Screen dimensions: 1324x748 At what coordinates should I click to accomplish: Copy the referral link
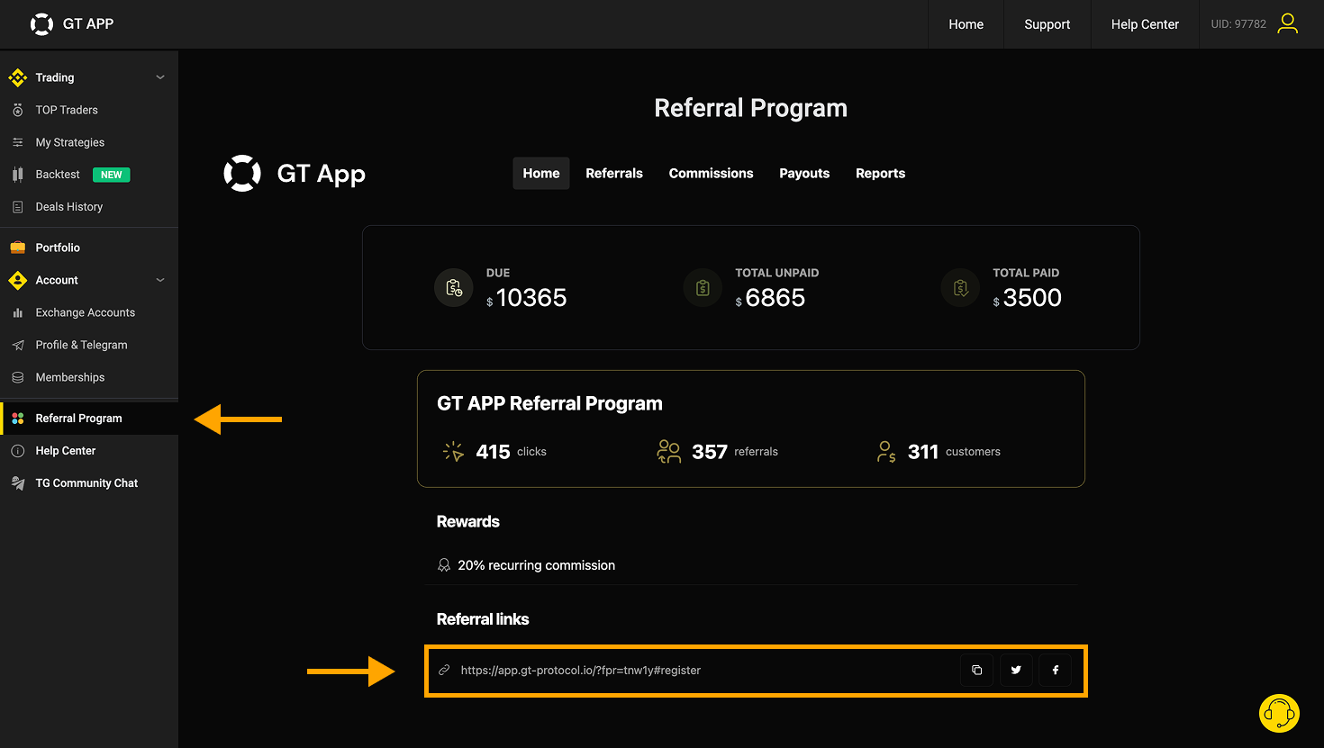(976, 670)
